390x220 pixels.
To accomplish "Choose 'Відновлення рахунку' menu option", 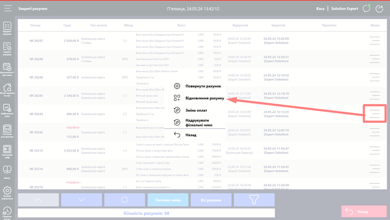I will [204, 98].
